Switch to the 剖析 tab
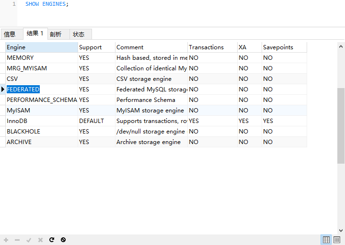The height and width of the screenshot is (245, 345). (56, 34)
